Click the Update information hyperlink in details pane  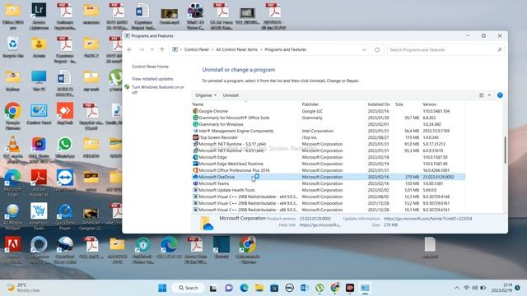click(428, 219)
